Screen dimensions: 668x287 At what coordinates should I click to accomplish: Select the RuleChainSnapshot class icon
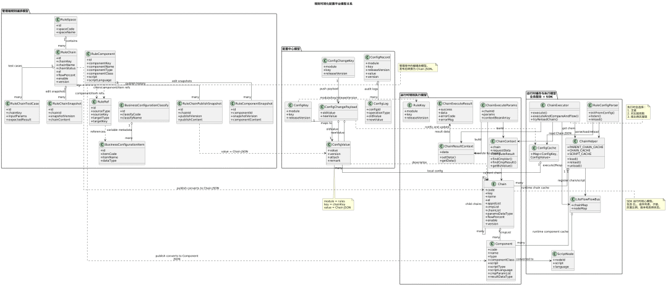click(x=50, y=103)
